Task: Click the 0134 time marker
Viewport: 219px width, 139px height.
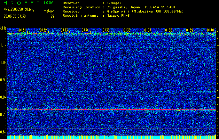Action: [x=85, y=30]
